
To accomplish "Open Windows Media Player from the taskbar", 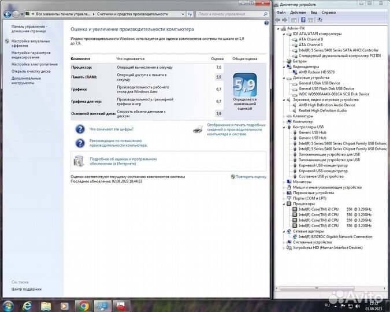I will point(64,306).
